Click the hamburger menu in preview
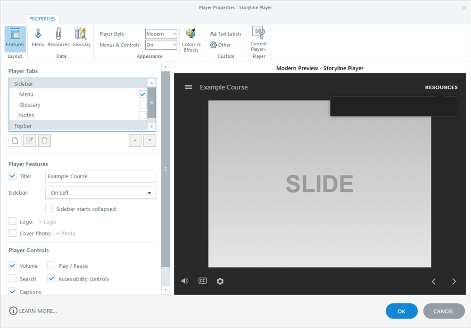 coord(188,87)
